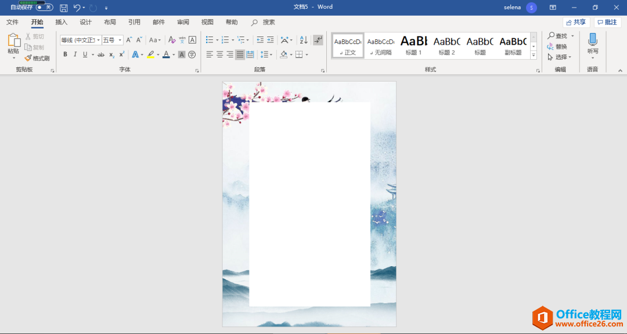Click the increase indent icon
The height and width of the screenshot is (334, 627).
(271, 40)
